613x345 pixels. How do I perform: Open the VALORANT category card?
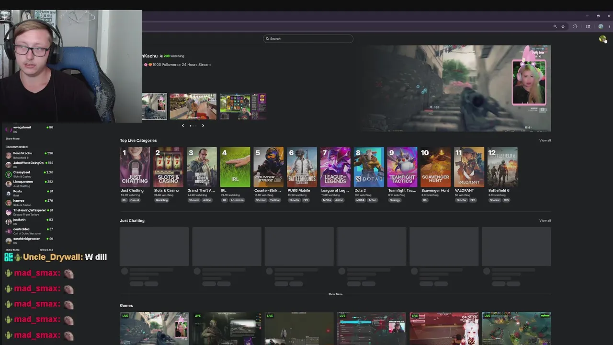point(469,167)
